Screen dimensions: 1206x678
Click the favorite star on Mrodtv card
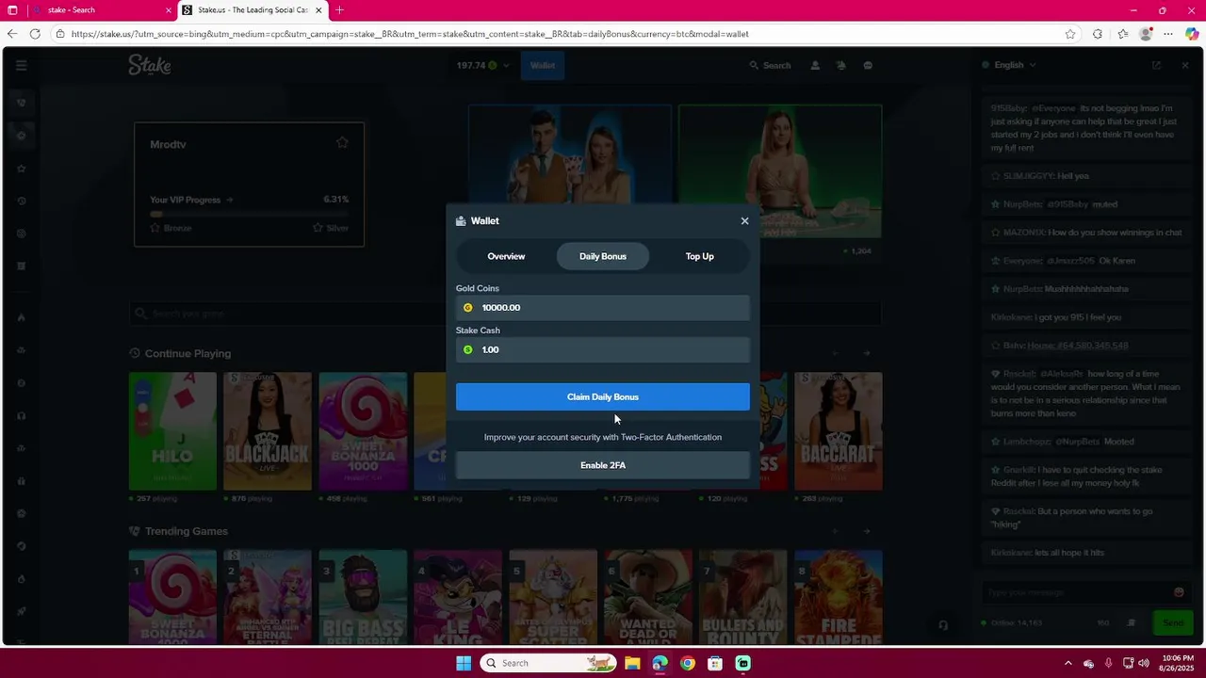click(x=342, y=142)
